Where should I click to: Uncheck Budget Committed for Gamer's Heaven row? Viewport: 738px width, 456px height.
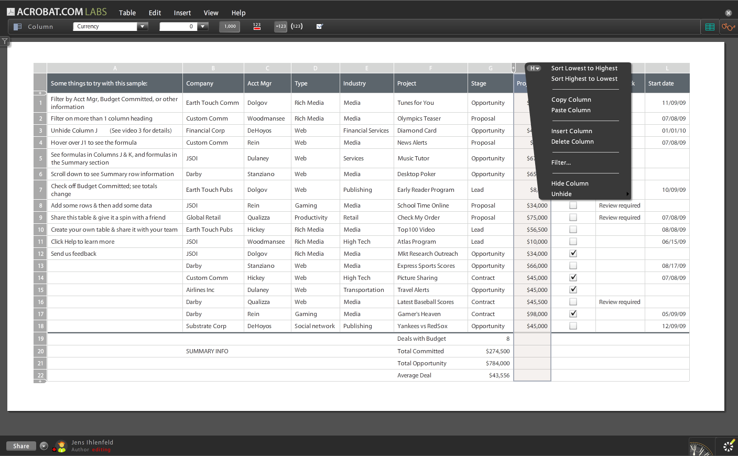coord(573,313)
